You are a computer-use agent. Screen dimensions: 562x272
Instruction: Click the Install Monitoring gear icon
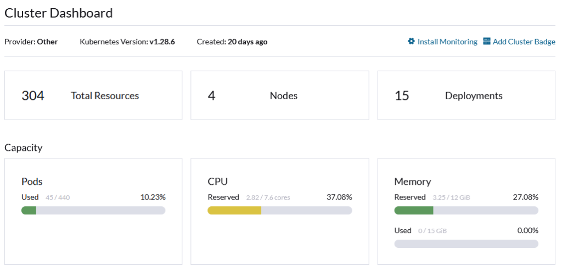click(411, 42)
